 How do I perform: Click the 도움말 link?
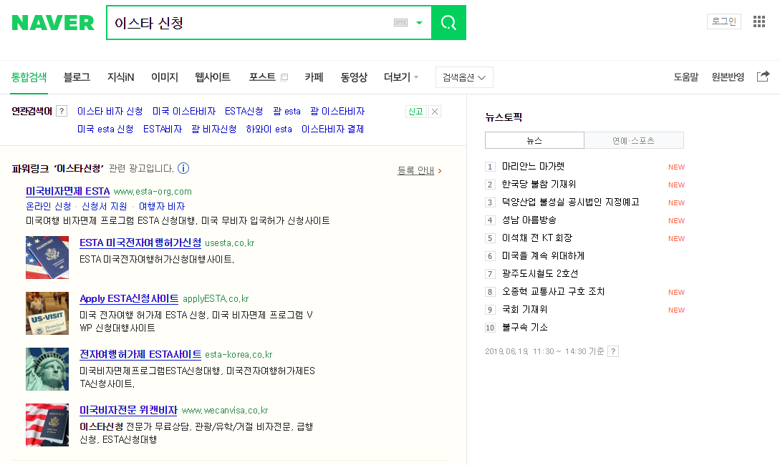[x=686, y=77]
